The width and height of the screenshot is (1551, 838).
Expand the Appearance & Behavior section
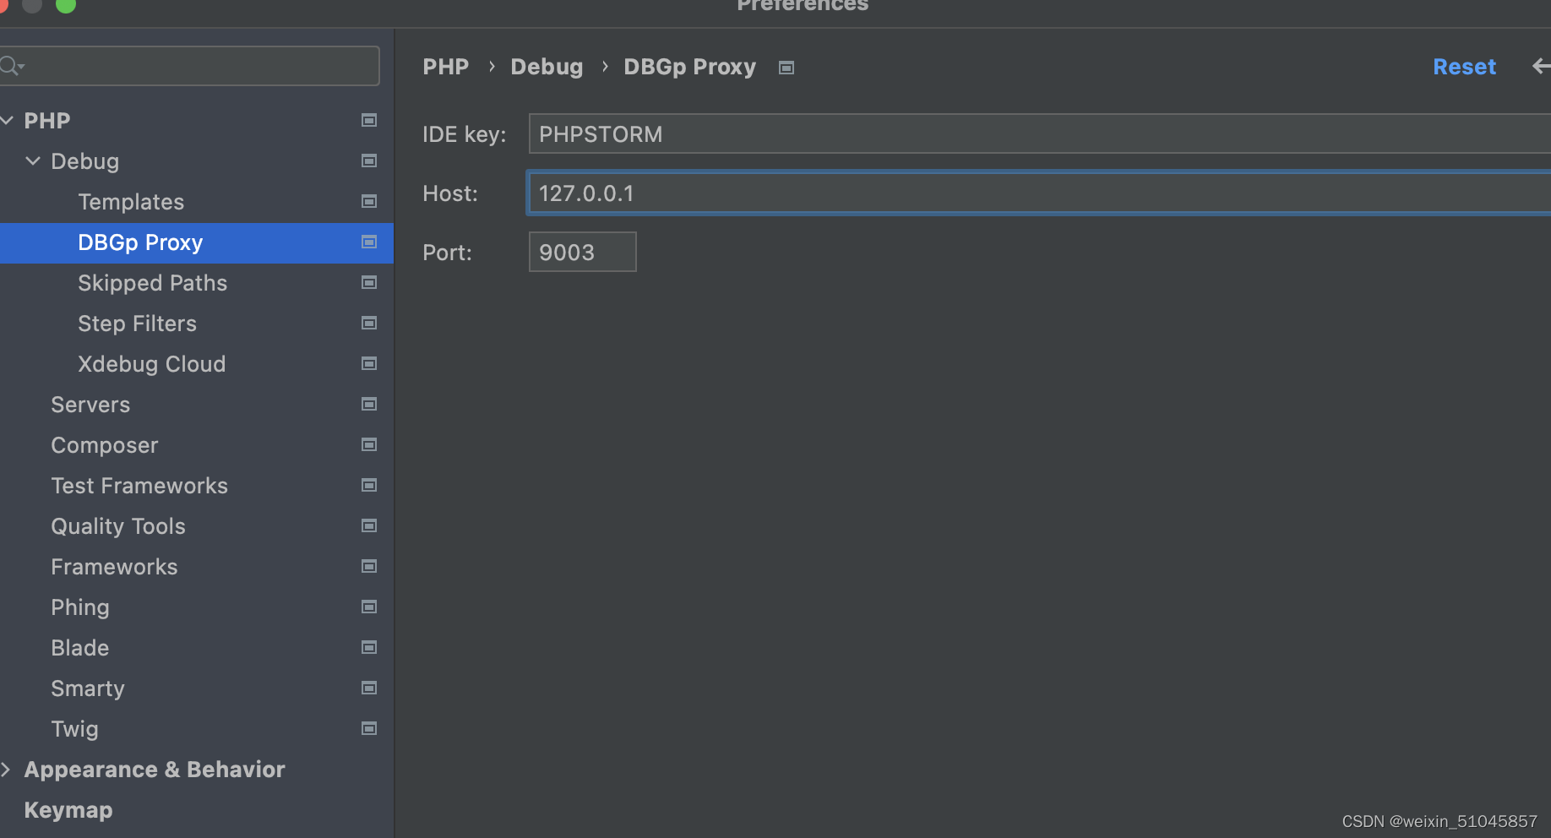point(7,769)
